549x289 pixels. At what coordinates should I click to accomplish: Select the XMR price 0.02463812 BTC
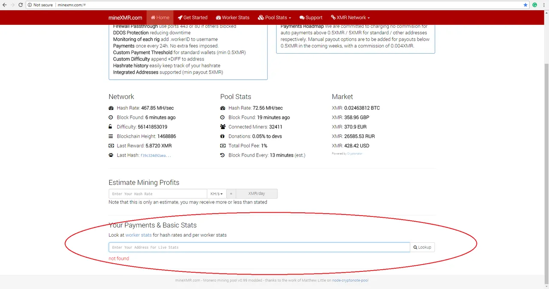(x=362, y=108)
